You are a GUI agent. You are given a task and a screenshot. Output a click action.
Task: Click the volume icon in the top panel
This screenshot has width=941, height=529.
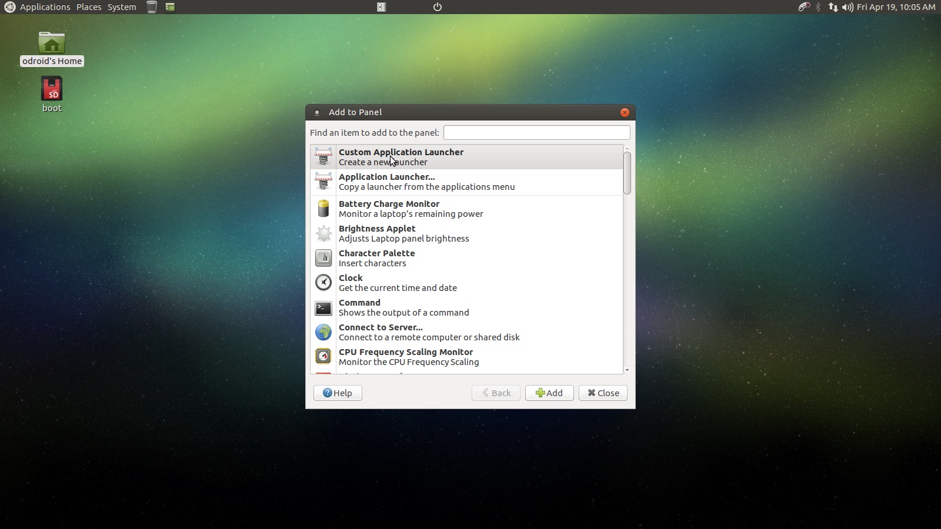point(847,8)
